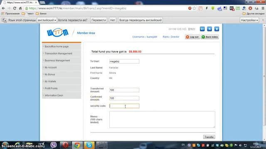The image size is (266, 149).
Task: Expand Business Management menu
Action: point(62,60)
